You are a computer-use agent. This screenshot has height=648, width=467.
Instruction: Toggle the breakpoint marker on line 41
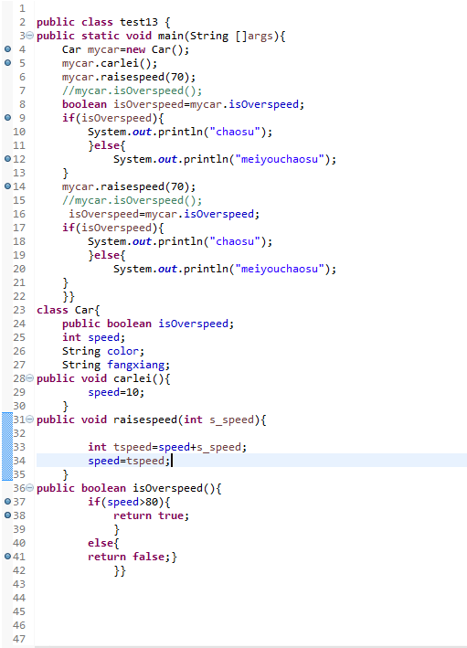(x=7, y=557)
